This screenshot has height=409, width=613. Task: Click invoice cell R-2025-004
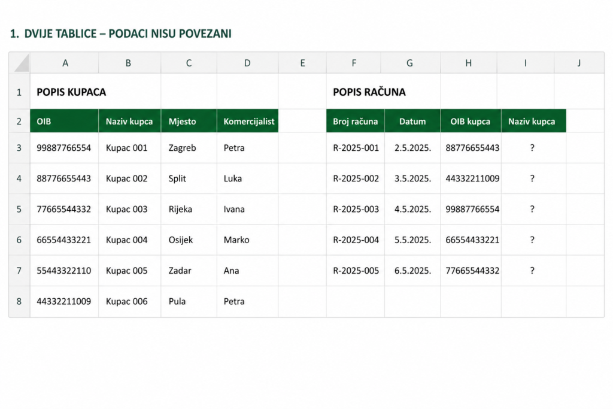point(356,240)
